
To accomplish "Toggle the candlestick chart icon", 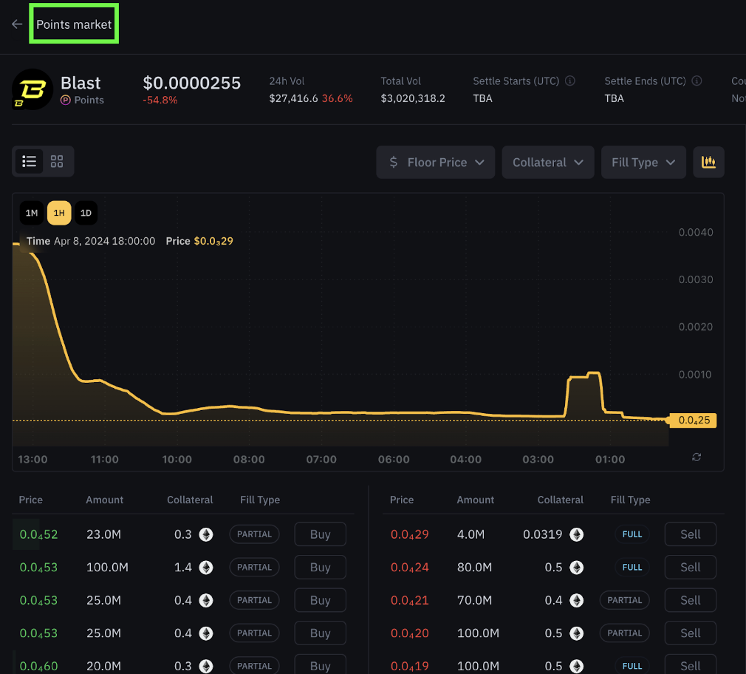I will [x=708, y=163].
